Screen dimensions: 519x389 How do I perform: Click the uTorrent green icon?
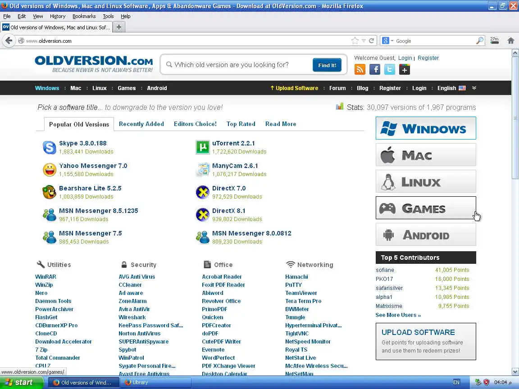click(203, 148)
